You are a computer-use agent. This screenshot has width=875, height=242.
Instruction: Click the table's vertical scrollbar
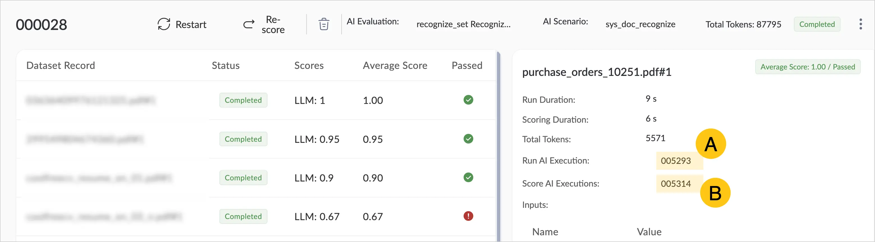tap(498, 146)
